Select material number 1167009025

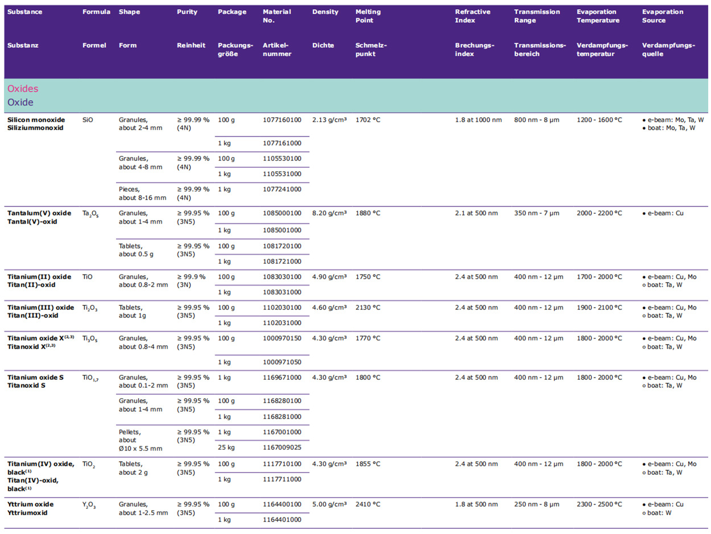(x=282, y=448)
